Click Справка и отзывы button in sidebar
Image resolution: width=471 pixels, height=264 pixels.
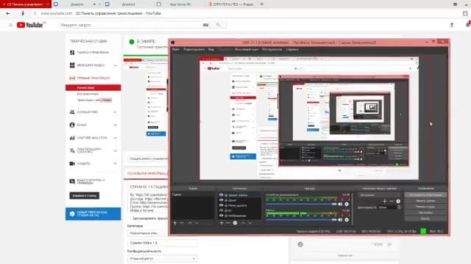85,196
